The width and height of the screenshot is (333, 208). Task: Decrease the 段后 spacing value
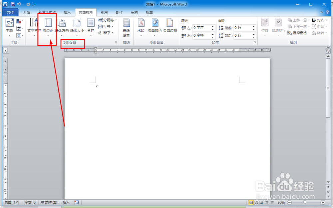(x=254, y=37)
